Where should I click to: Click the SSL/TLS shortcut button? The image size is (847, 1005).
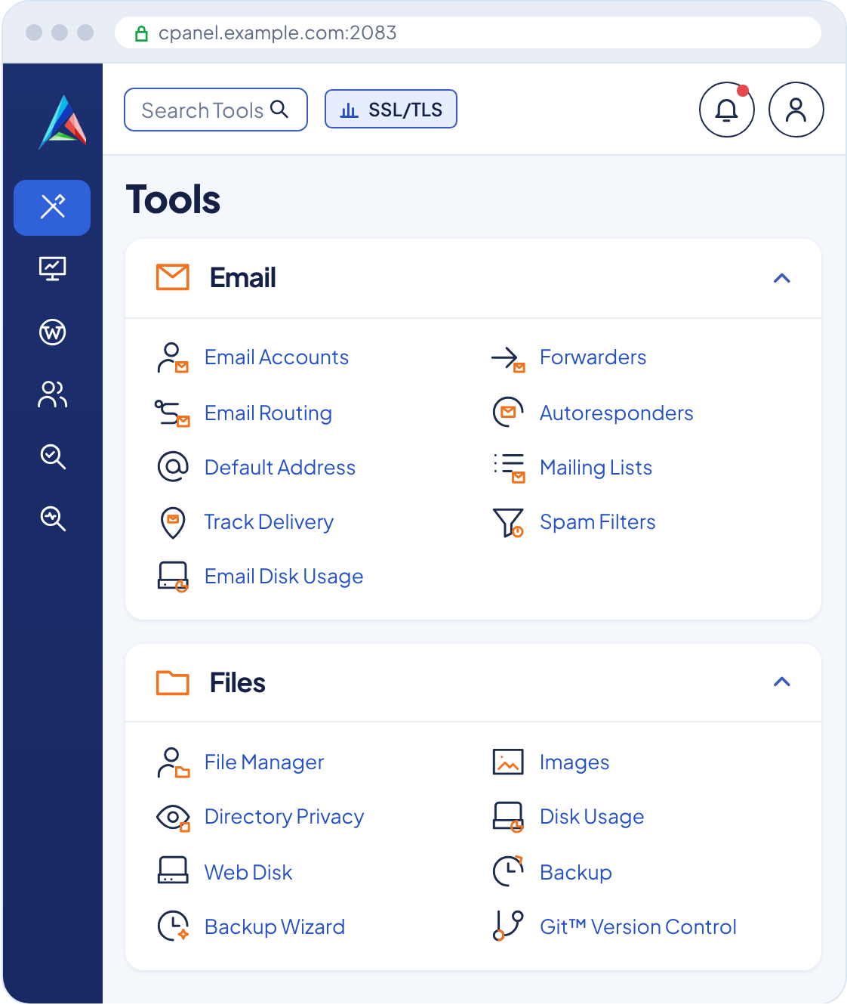(391, 110)
